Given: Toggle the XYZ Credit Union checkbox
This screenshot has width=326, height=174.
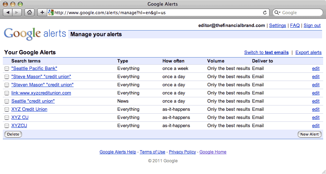Looking at the screenshot, I should coord(7,109).
